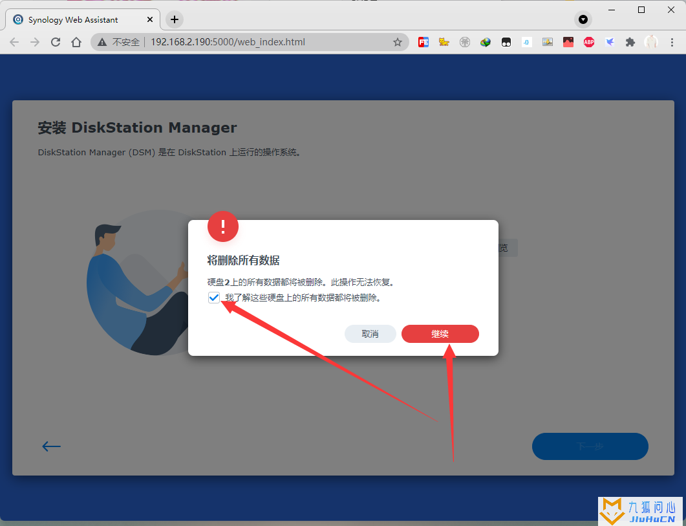
Task: Click the address bar URL
Action: pyautogui.click(x=228, y=42)
